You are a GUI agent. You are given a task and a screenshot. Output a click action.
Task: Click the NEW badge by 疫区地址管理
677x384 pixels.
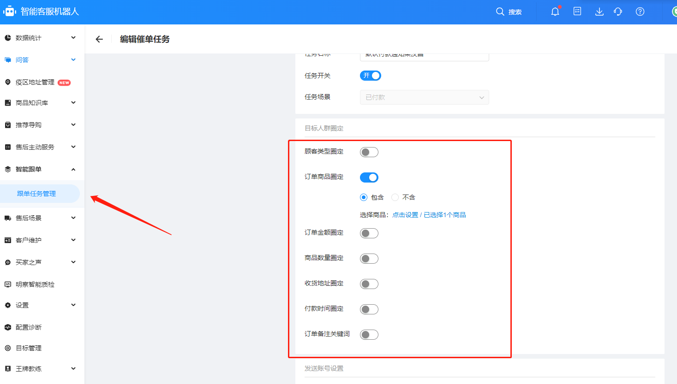point(64,83)
